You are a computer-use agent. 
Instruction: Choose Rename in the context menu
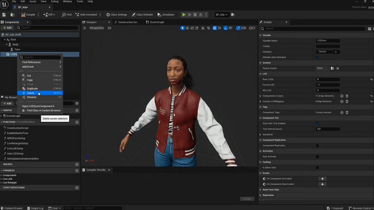[40, 97]
